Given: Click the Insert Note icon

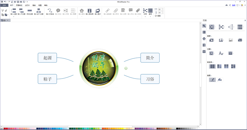Looking at the screenshot, I should pos(123,10).
